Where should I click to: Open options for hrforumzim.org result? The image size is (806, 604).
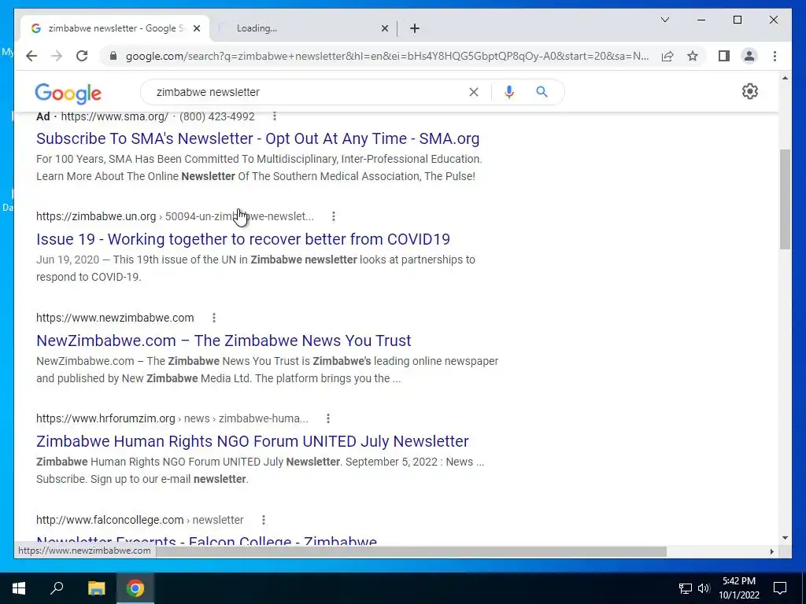[x=328, y=418]
